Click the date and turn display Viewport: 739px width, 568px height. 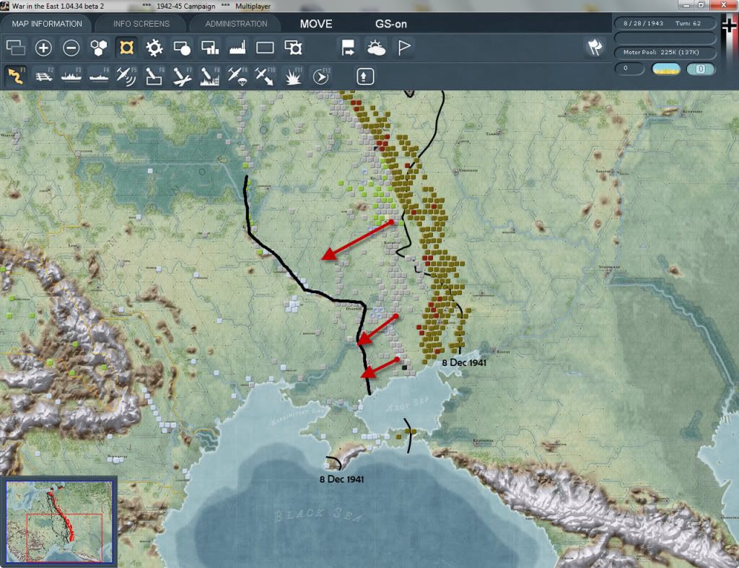click(x=665, y=23)
